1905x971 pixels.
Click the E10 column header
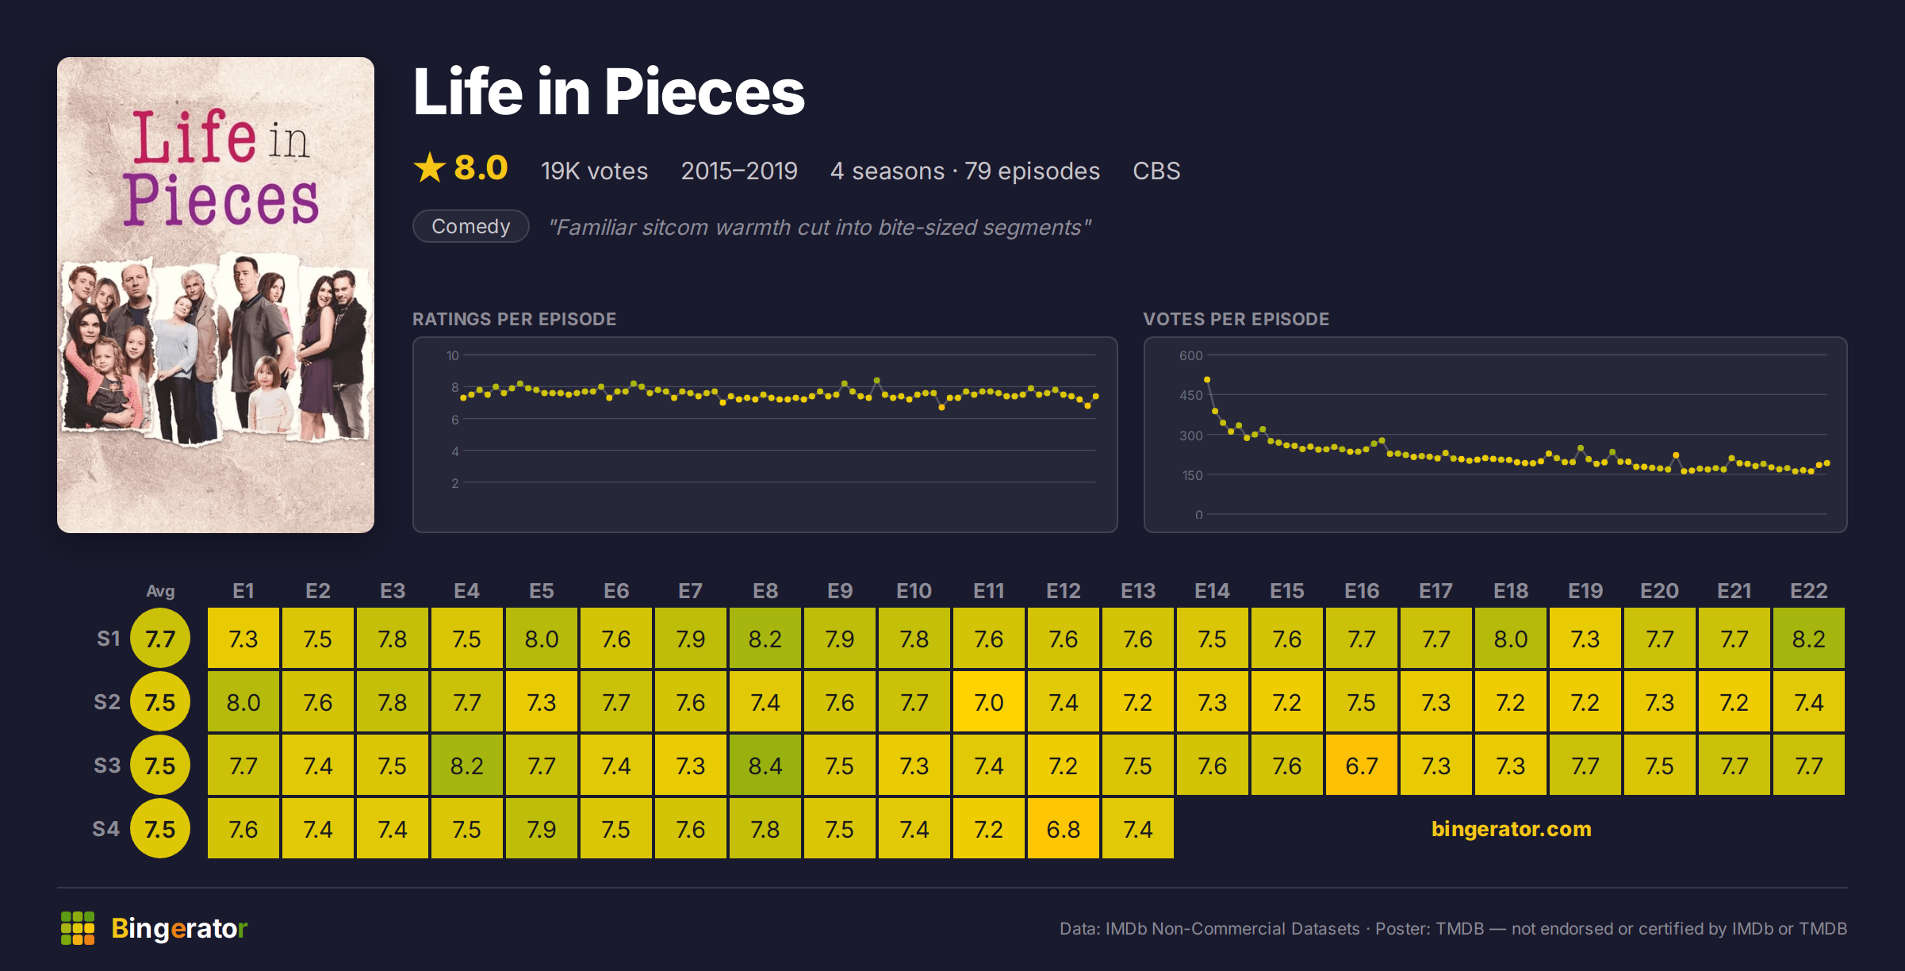click(914, 591)
